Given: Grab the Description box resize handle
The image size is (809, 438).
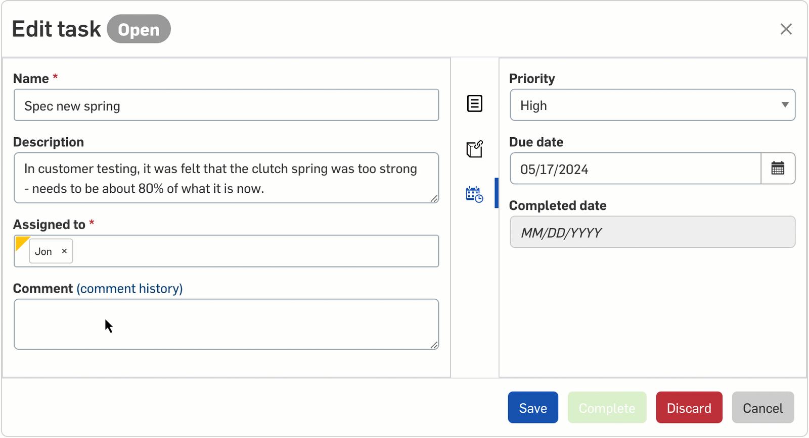Looking at the screenshot, I should pyautogui.click(x=434, y=198).
